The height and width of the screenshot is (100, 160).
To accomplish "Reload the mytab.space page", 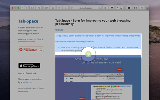I will 100,8.
